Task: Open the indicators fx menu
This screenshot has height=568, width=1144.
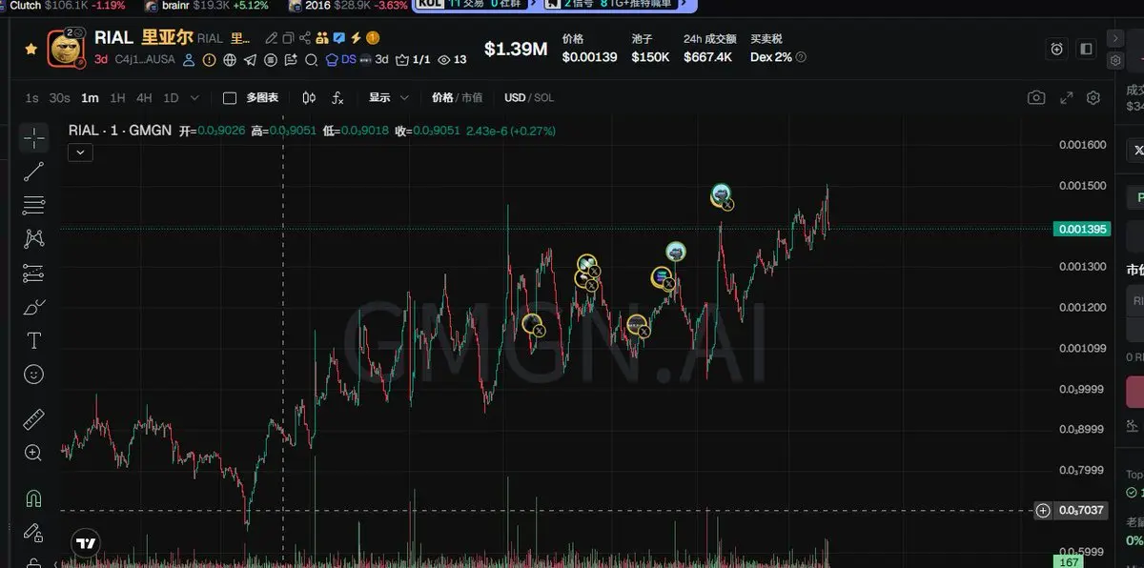Action: pyautogui.click(x=337, y=97)
